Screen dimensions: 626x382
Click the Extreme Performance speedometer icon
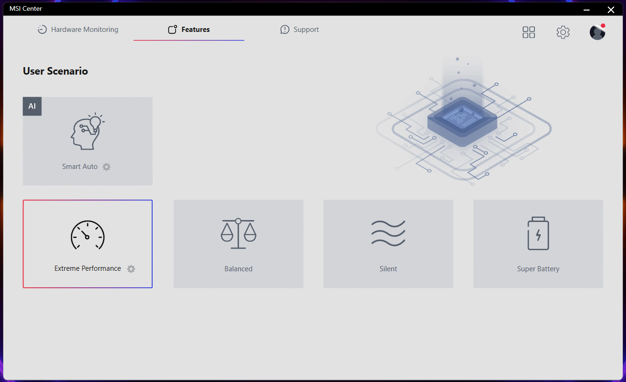87,235
